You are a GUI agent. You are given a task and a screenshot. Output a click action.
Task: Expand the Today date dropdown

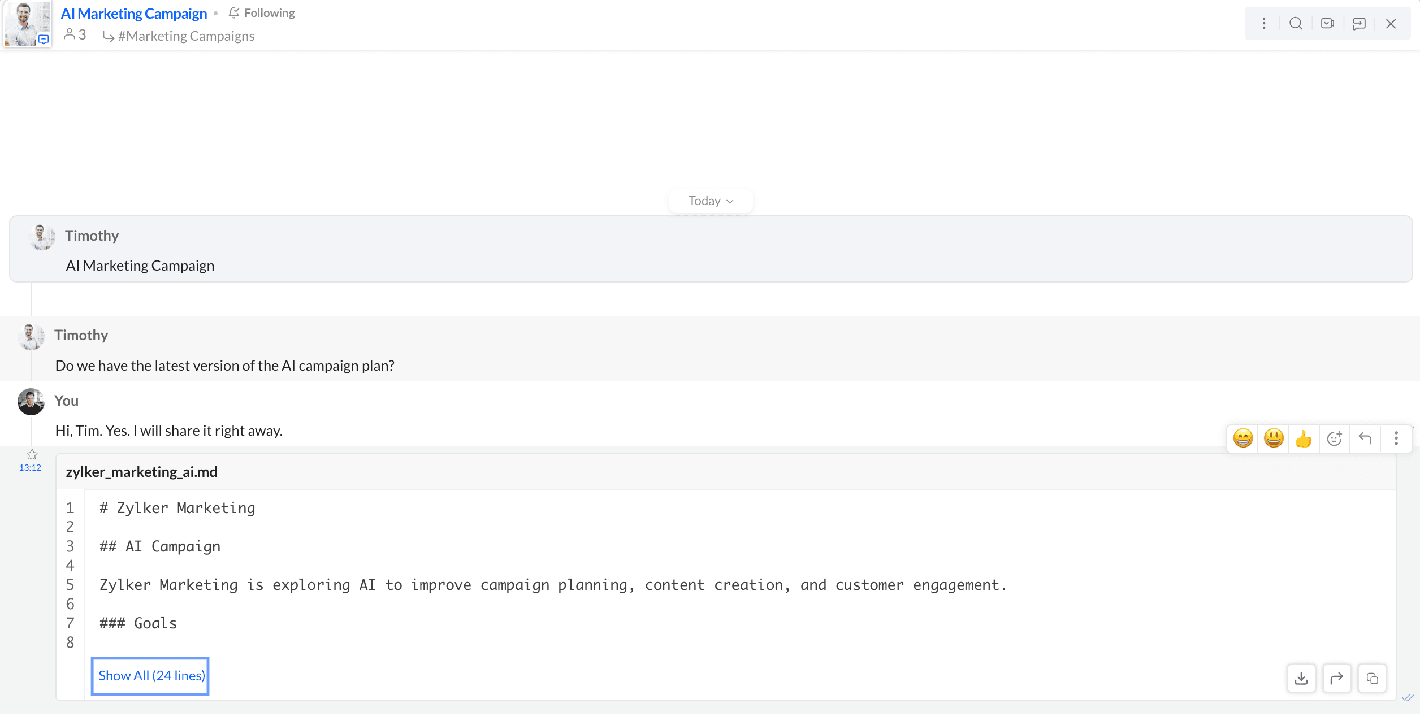[x=711, y=201]
